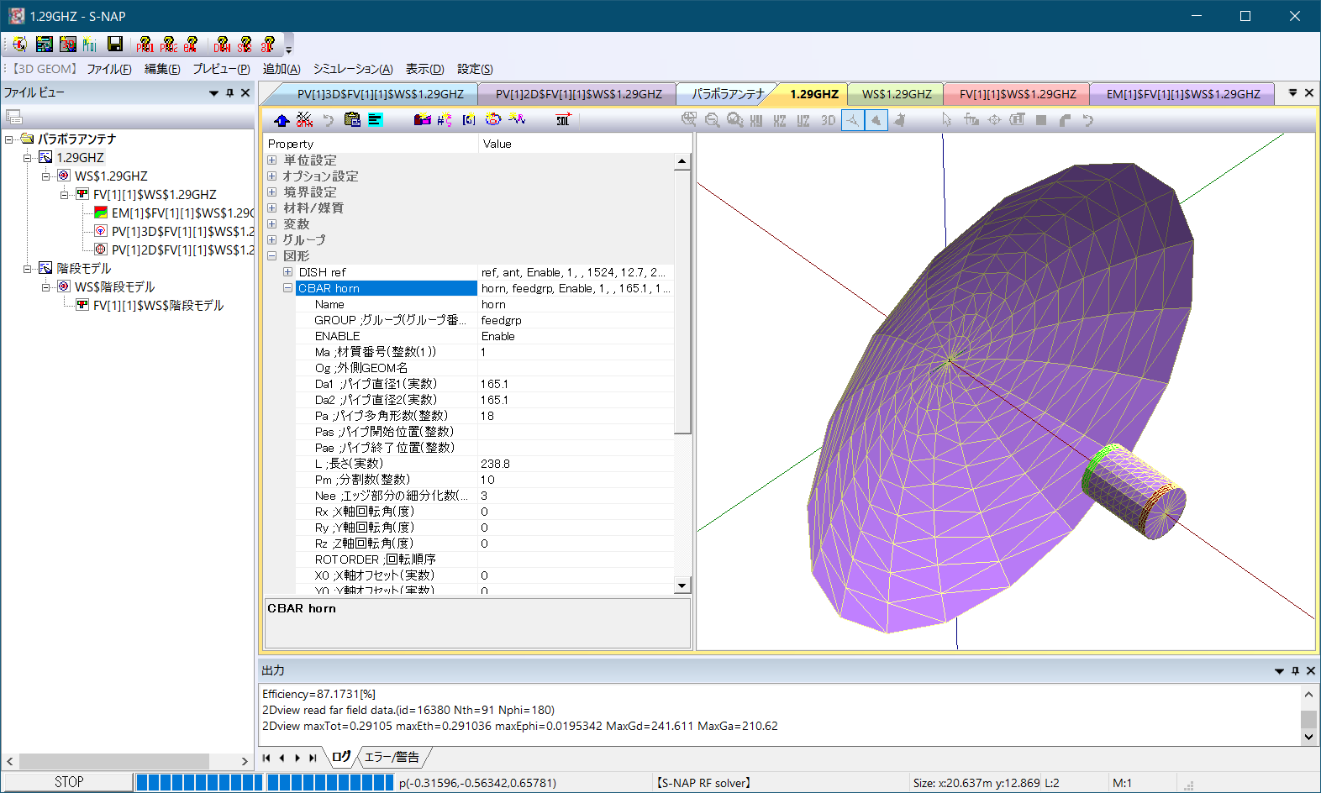Click the ENABLE value field
Screen dimensions: 1321x793
(x=576, y=336)
